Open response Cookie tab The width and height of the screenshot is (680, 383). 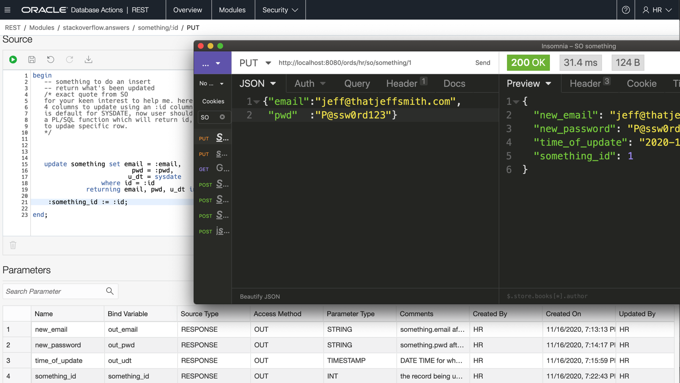pyautogui.click(x=642, y=83)
